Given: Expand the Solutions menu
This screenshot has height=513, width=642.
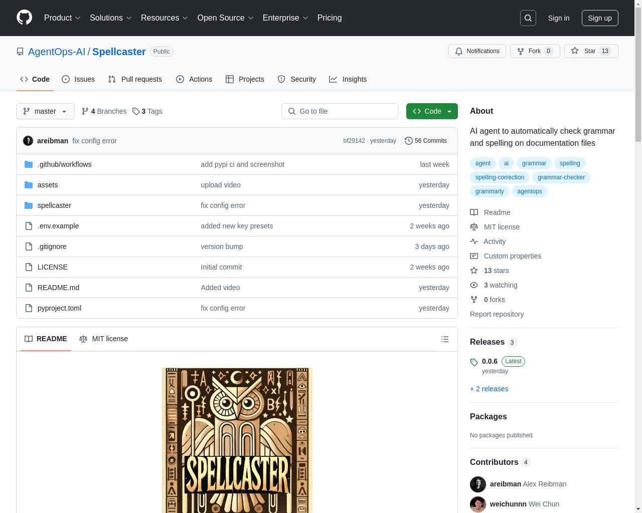Looking at the screenshot, I should coord(111,18).
